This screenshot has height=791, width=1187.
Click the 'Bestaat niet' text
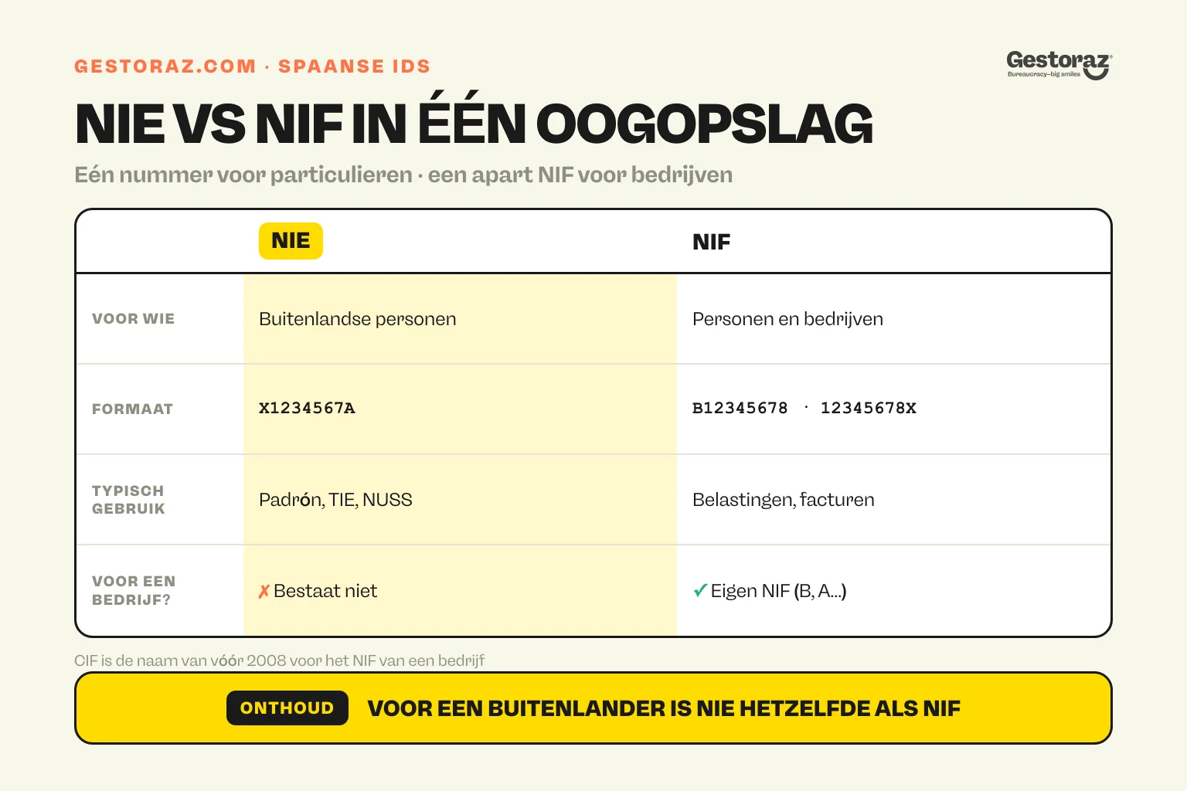325,591
